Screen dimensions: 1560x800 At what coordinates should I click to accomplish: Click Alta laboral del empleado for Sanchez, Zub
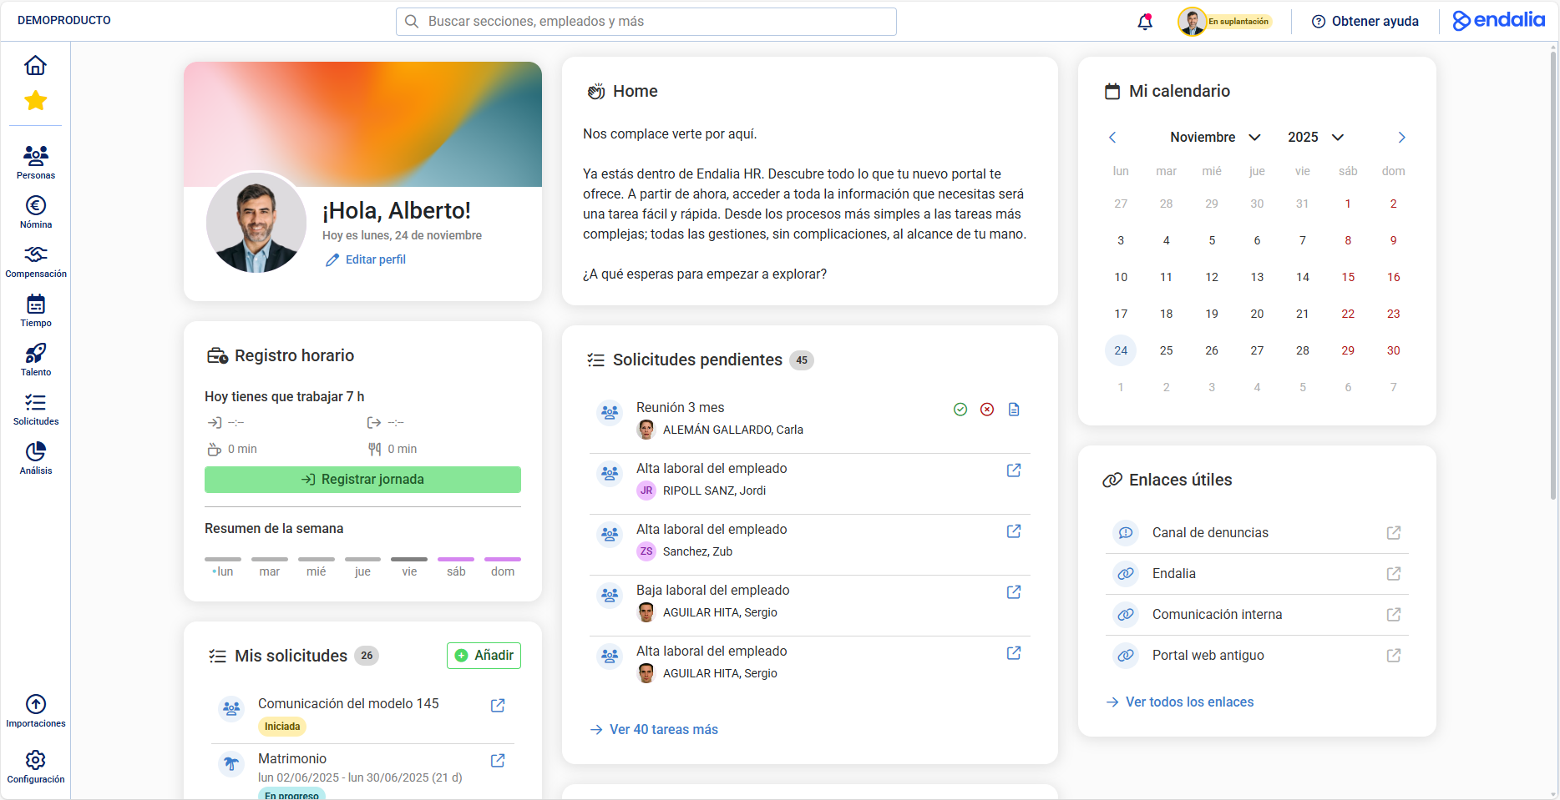point(712,530)
